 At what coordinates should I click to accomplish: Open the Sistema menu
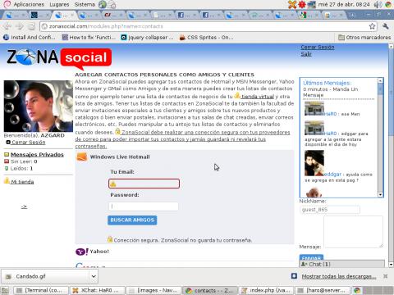click(x=85, y=4)
